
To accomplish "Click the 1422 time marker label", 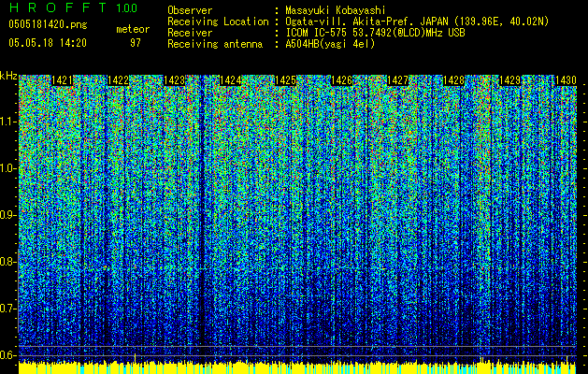I will [x=118, y=80].
